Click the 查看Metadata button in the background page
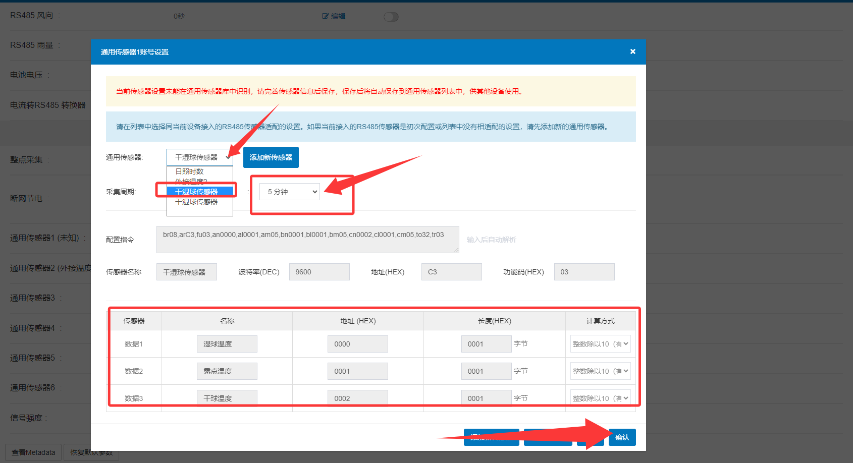This screenshot has width=853, height=463. (33, 452)
